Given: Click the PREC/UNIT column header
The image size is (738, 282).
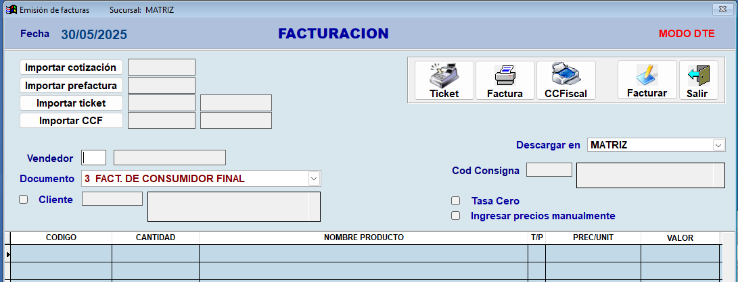Looking at the screenshot, I should pos(593,237).
